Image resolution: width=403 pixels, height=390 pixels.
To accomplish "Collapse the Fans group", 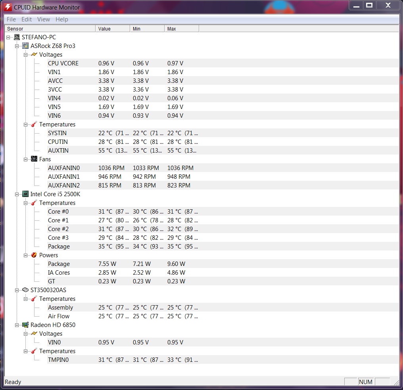I will click(x=25, y=159).
